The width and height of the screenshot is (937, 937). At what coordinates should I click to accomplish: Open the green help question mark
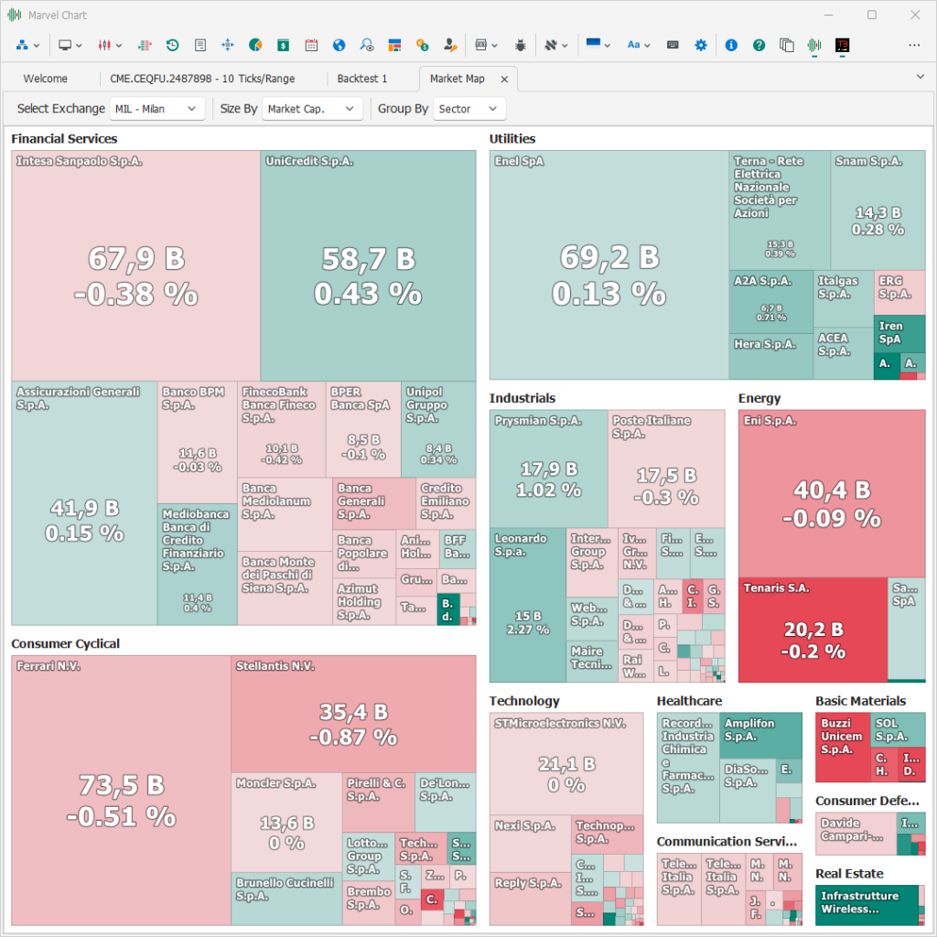[759, 45]
